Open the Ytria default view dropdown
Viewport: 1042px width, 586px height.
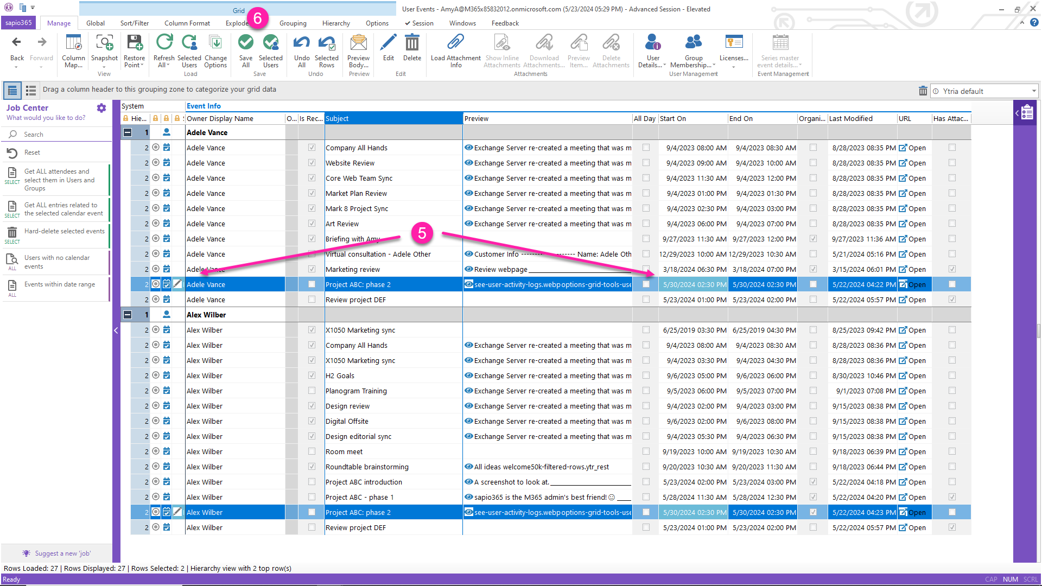coord(1033,91)
